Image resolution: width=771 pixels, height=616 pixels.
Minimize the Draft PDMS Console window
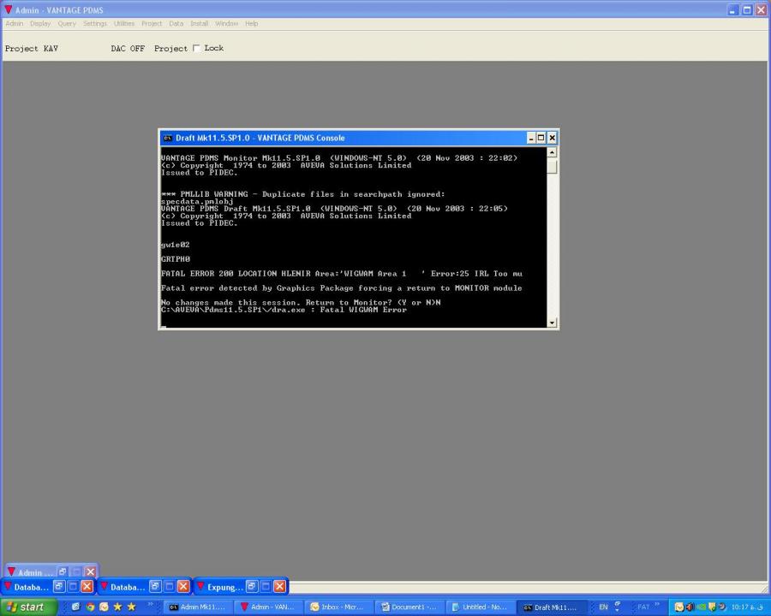click(531, 138)
